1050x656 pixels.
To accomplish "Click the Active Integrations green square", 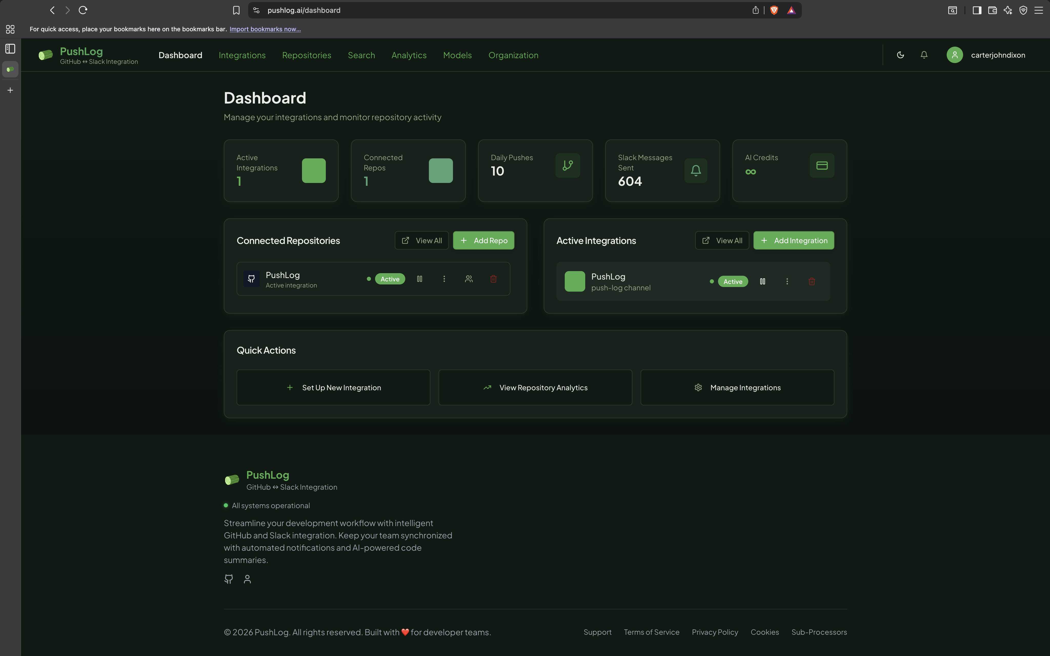I will click(x=314, y=170).
